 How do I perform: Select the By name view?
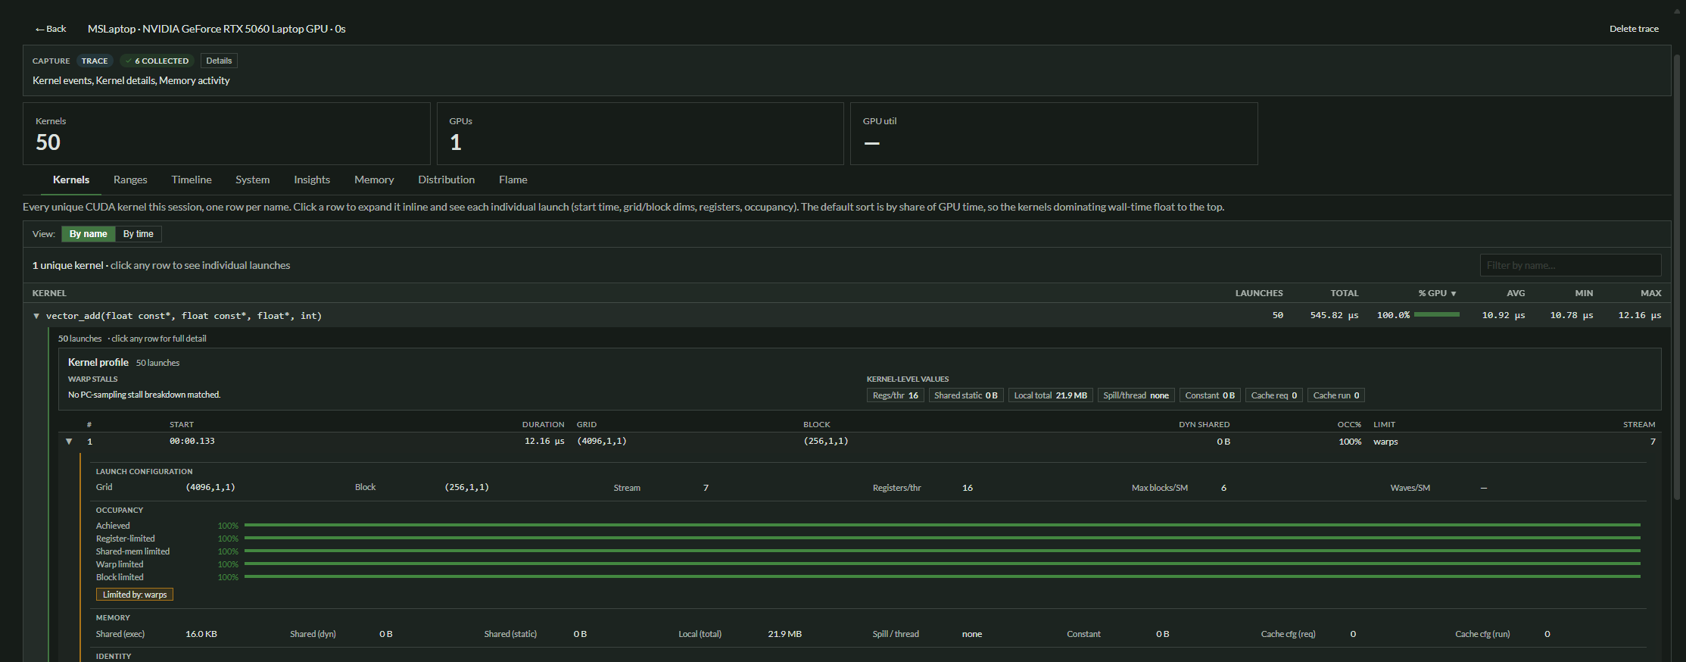(89, 234)
